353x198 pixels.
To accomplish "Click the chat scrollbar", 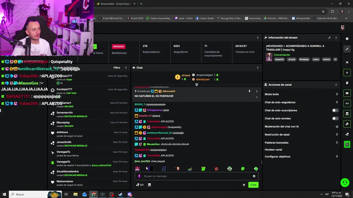I will click(262, 162).
